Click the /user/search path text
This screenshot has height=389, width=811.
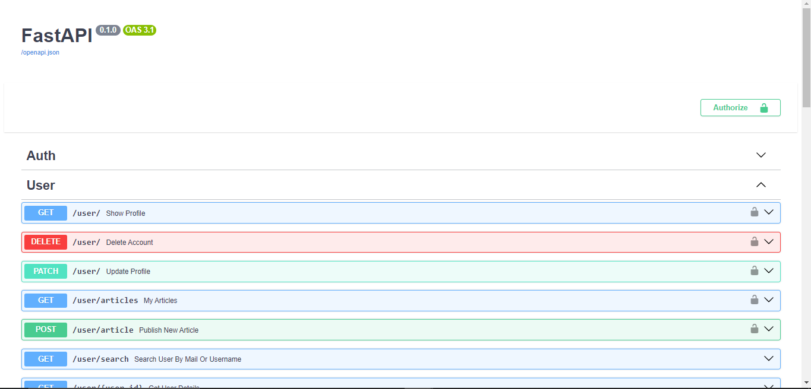coord(100,359)
